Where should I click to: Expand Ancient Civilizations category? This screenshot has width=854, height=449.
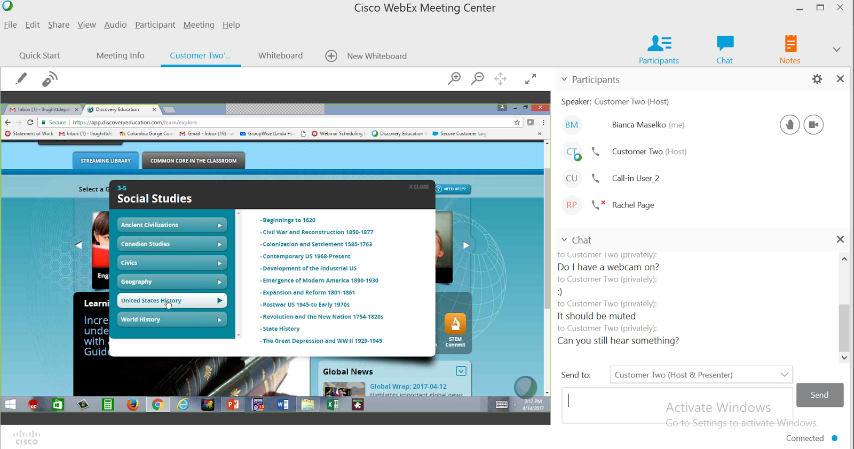point(172,225)
